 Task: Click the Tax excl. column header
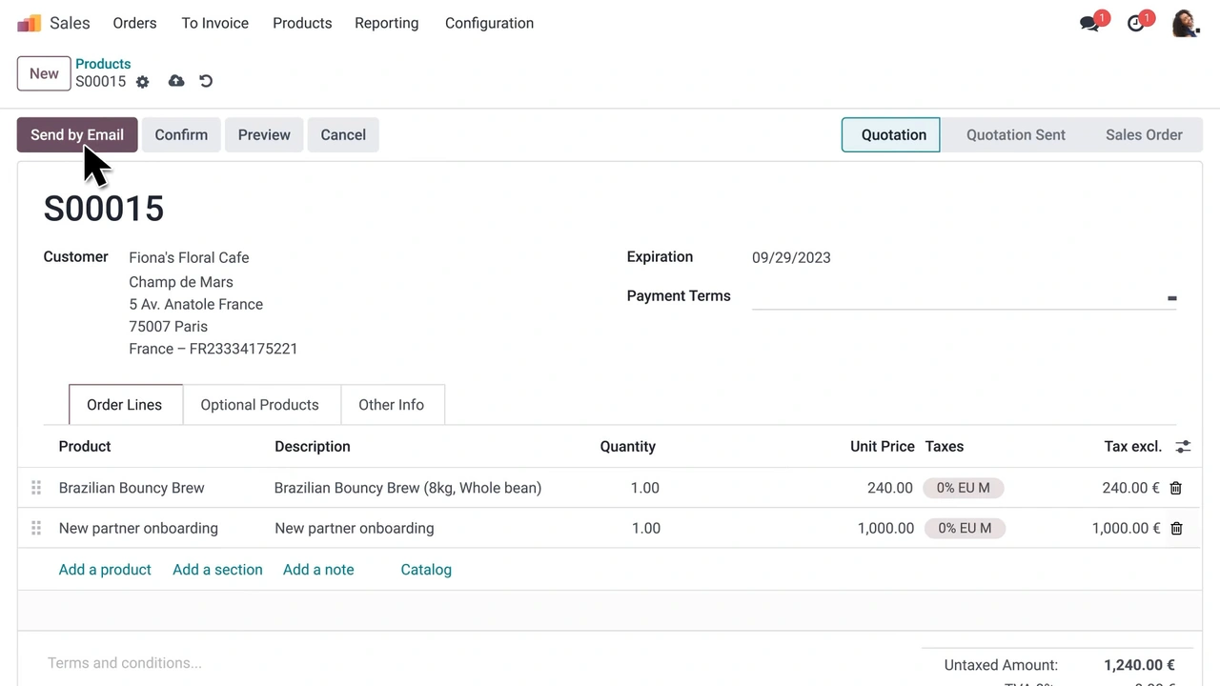(1132, 447)
